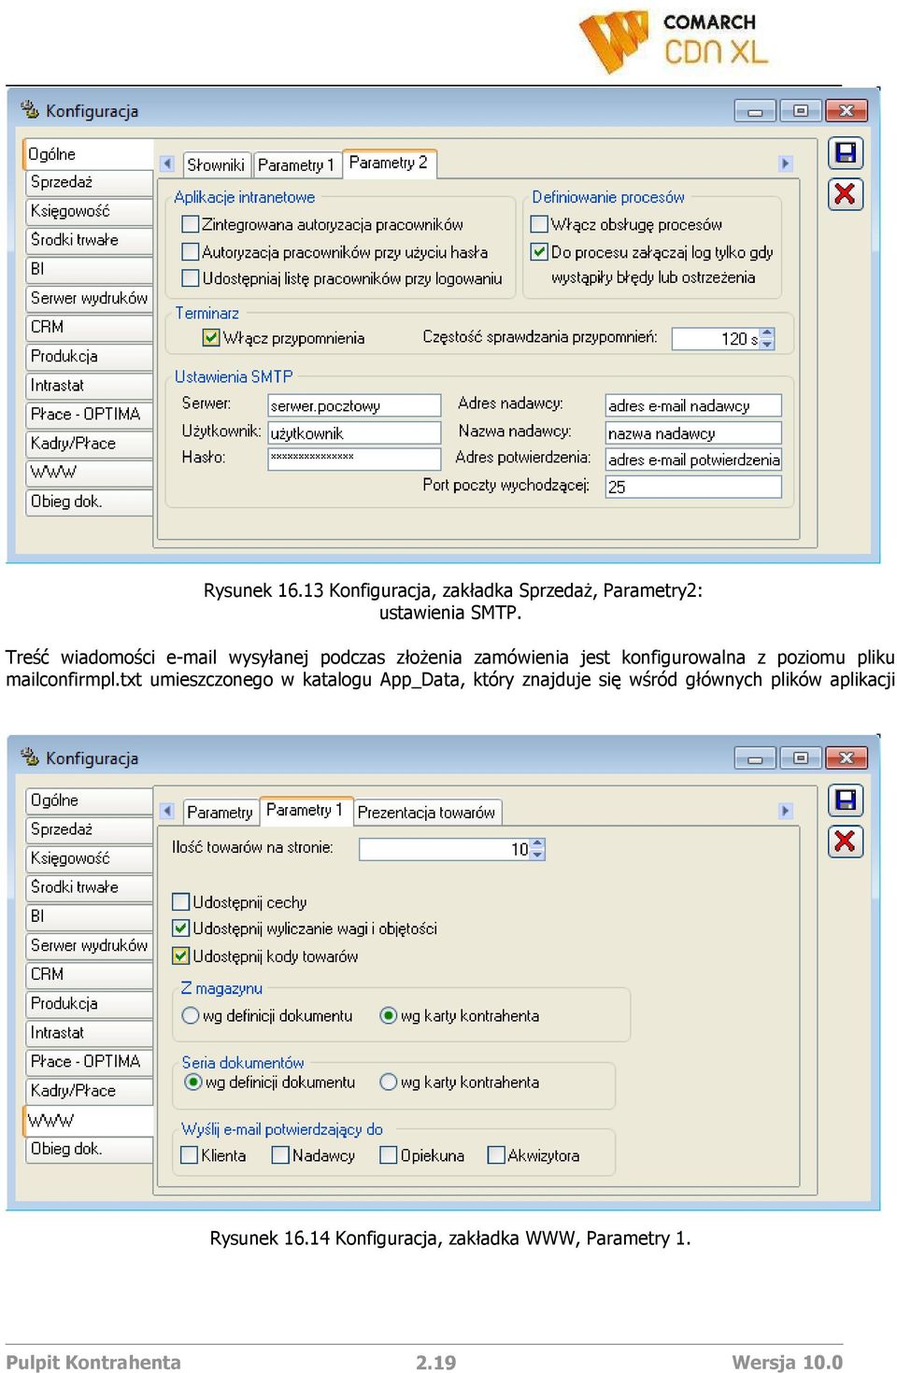Toggle Włącz przypomnienia checkbox

[x=211, y=337]
